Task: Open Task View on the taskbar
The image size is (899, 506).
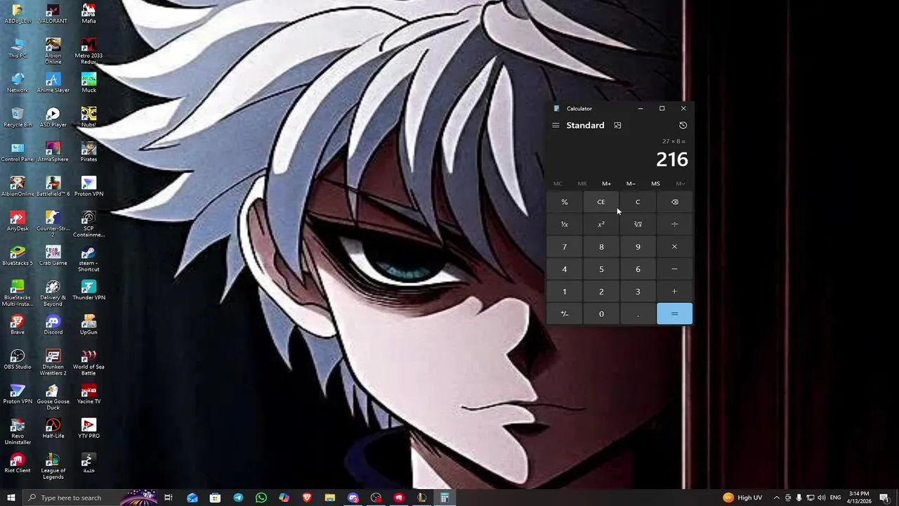Action: click(x=169, y=498)
